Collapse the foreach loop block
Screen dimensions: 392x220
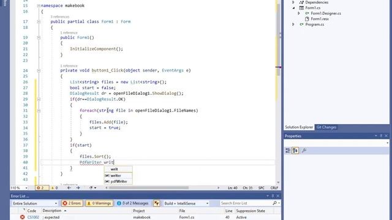pos(39,111)
